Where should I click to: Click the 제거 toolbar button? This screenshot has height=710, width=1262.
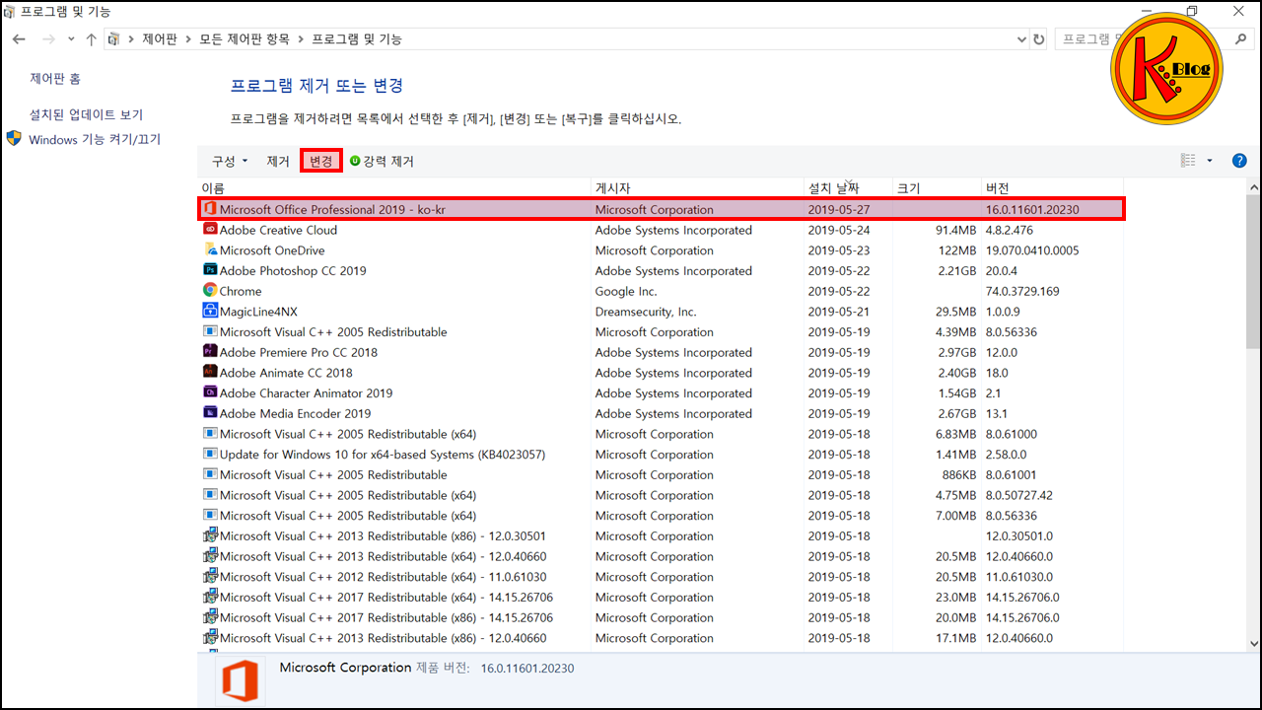pos(278,161)
